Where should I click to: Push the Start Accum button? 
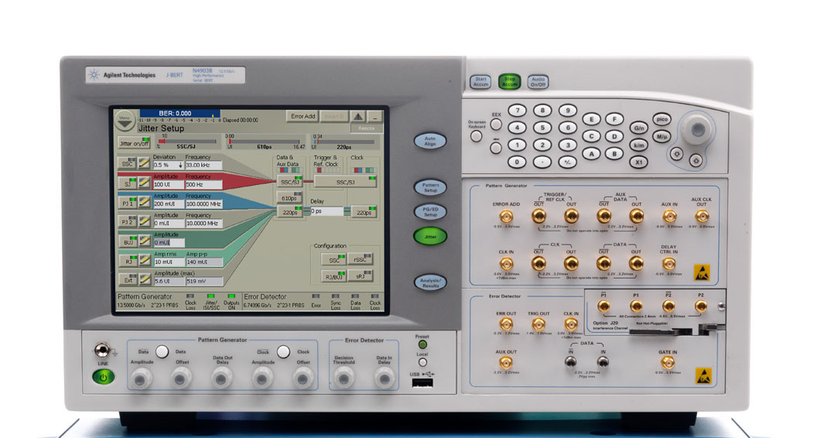481,82
